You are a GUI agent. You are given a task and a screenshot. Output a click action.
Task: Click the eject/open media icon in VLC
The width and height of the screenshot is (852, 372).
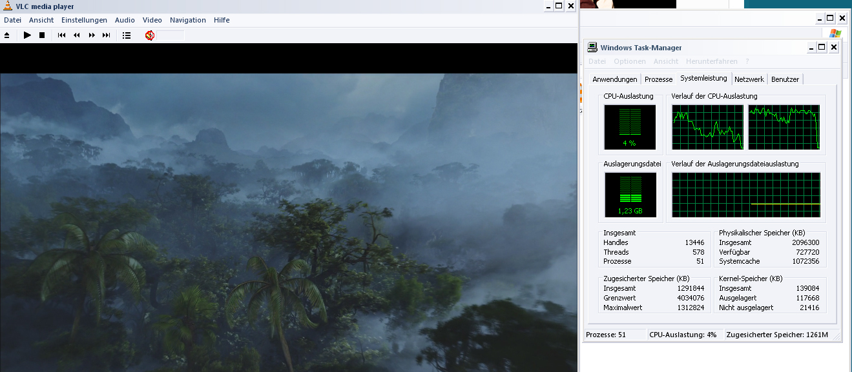(7, 35)
